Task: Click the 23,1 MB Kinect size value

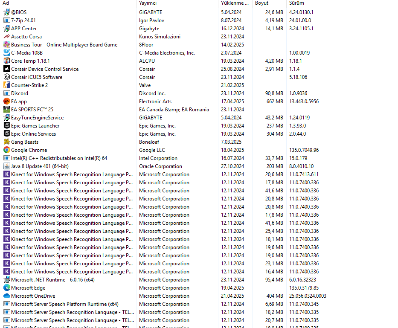Action: coord(274,264)
